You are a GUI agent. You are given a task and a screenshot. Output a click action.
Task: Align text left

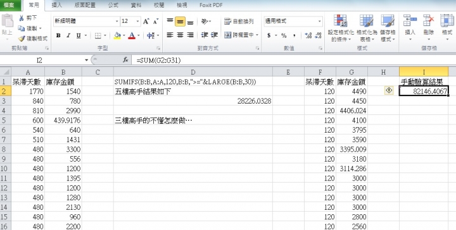170,35
